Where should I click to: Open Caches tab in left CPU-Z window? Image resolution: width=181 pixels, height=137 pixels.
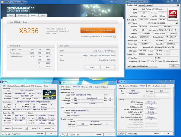click(10, 86)
